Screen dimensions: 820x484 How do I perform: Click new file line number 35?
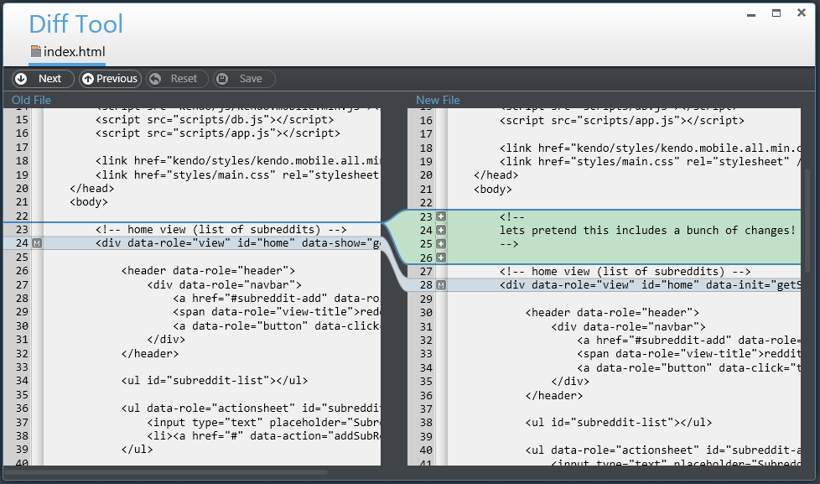pyautogui.click(x=426, y=382)
